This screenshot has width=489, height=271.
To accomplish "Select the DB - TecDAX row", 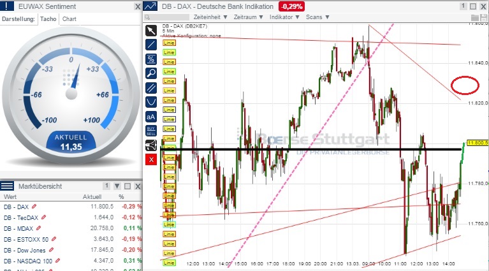I will (x=71, y=217).
